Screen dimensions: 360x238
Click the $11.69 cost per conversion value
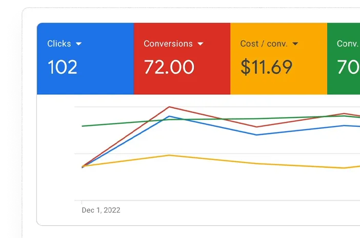(266, 67)
